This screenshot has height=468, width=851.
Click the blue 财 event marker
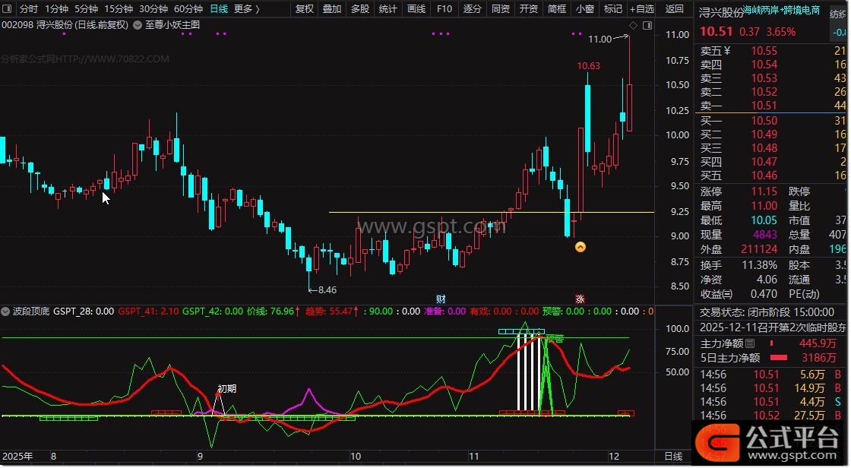pos(440,299)
